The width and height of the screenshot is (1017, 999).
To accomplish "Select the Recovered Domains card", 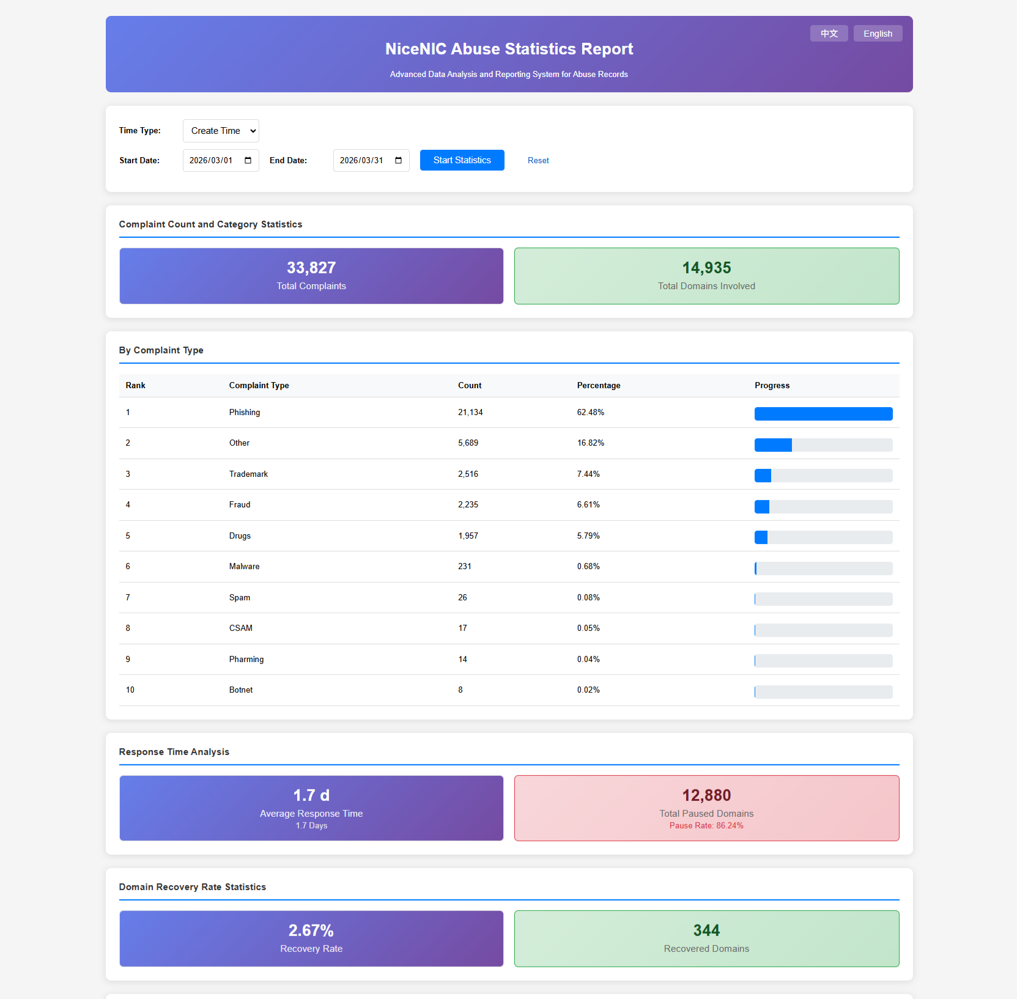I will tap(706, 938).
